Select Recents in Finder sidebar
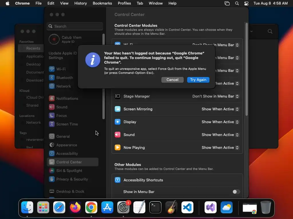The image size is (293, 219). (31, 48)
